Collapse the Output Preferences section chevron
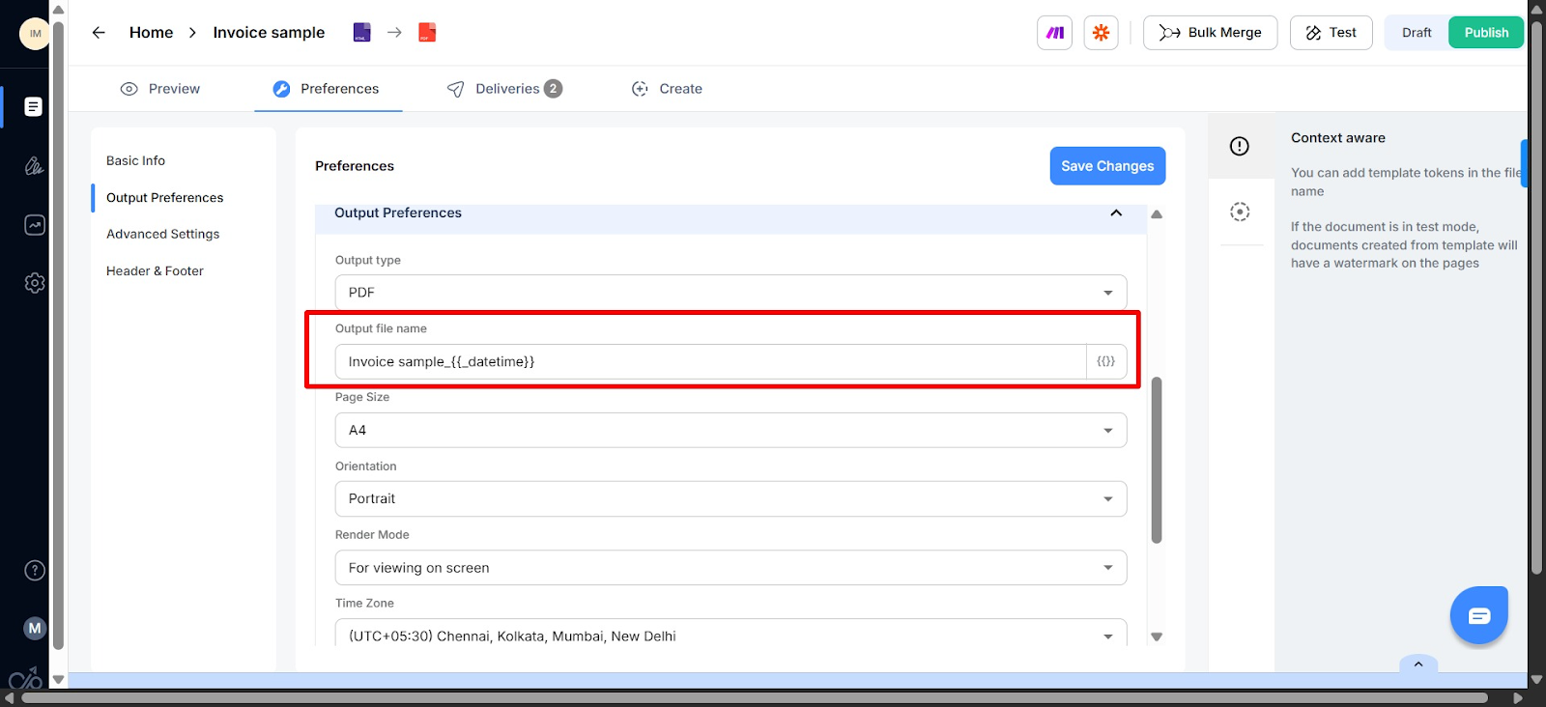This screenshot has height=707, width=1546. pyautogui.click(x=1116, y=212)
